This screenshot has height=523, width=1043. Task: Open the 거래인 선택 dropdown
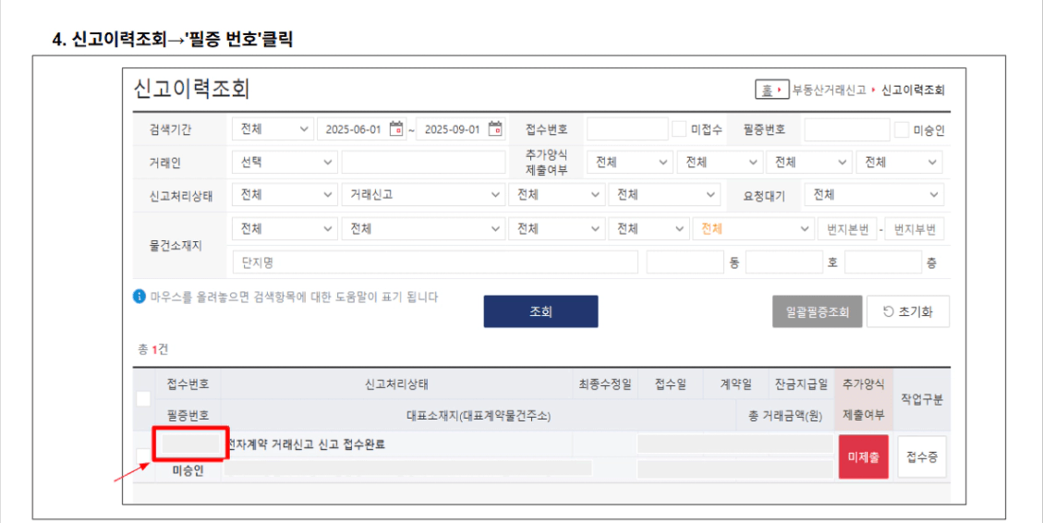[285, 163]
